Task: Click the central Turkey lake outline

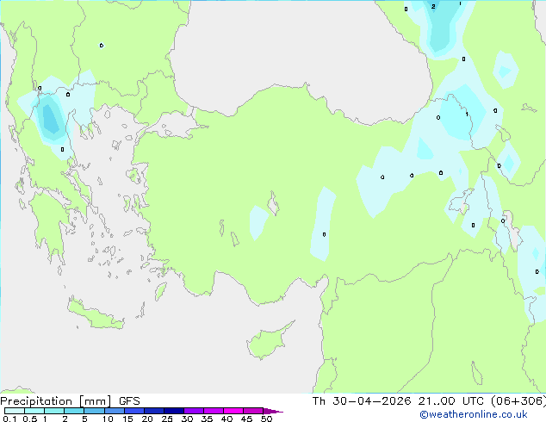Action: pos(273,203)
